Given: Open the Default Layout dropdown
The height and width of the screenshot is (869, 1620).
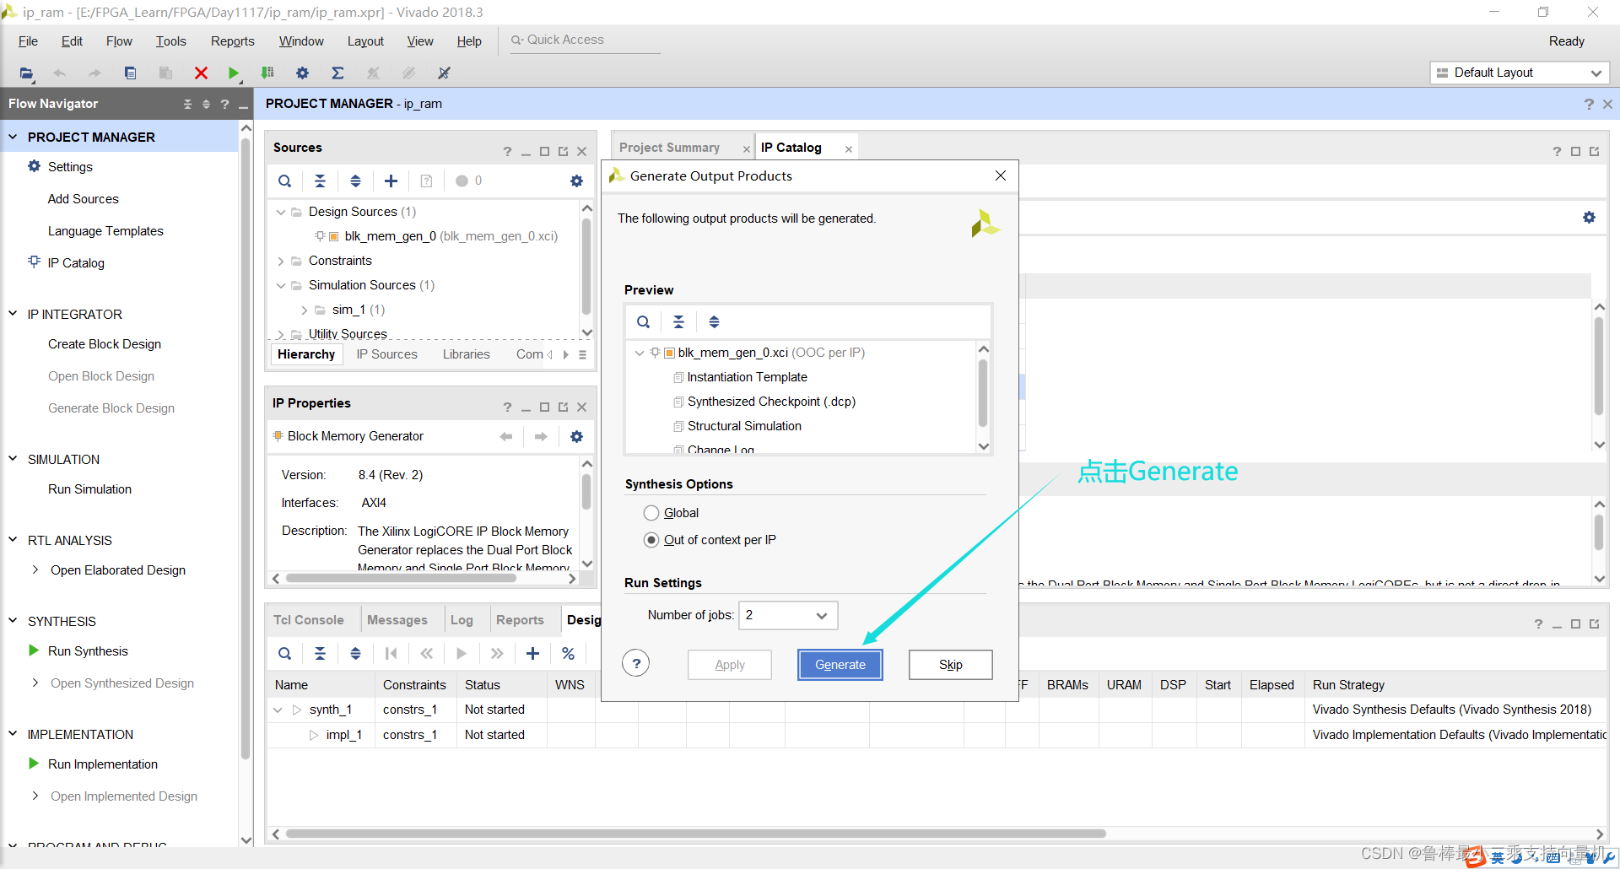Looking at the screenshot, I should (x=1520, y=73).
